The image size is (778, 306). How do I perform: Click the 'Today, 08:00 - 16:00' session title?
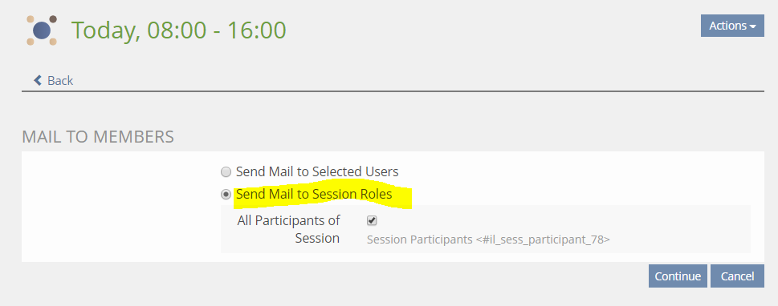[x=178, y=30]
